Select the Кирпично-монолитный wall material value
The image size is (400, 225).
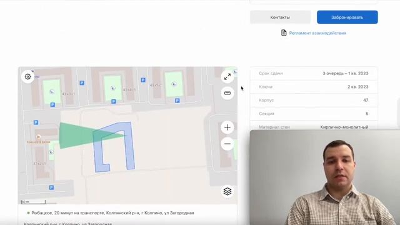coord(344,127)
